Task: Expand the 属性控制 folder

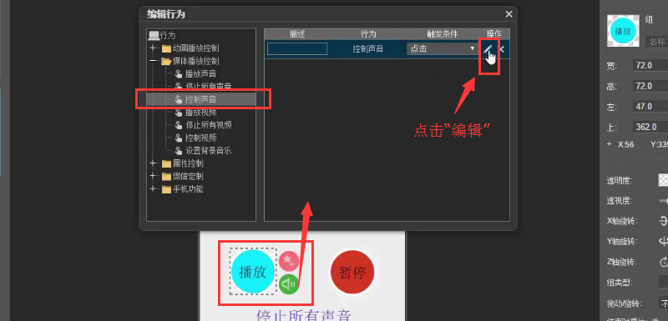Action: (x=154, y=163)
